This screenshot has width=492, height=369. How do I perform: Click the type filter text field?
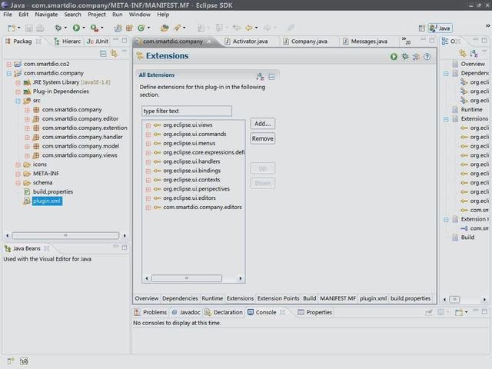[187, 111]
